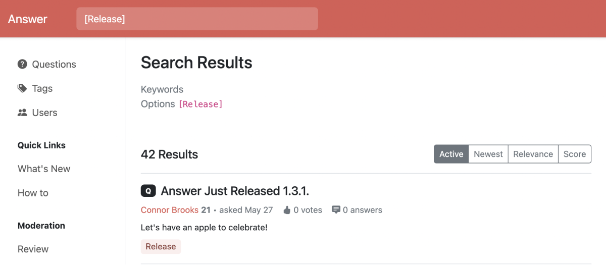Click the thumbs-up votes icon
Screen dimensions: 606x265
point(287,210)
